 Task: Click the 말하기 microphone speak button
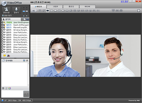click(16, 10)
